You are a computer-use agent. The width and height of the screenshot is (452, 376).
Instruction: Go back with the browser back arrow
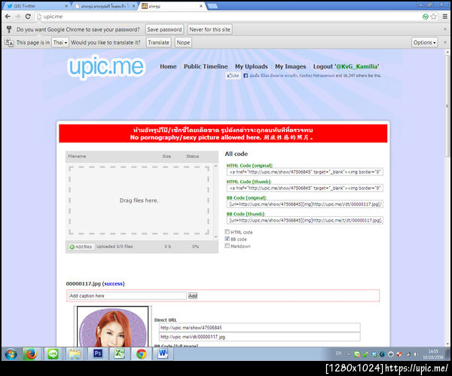(8, 17)
